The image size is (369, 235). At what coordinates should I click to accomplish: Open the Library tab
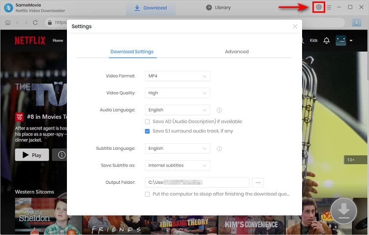tap(218, 8)
